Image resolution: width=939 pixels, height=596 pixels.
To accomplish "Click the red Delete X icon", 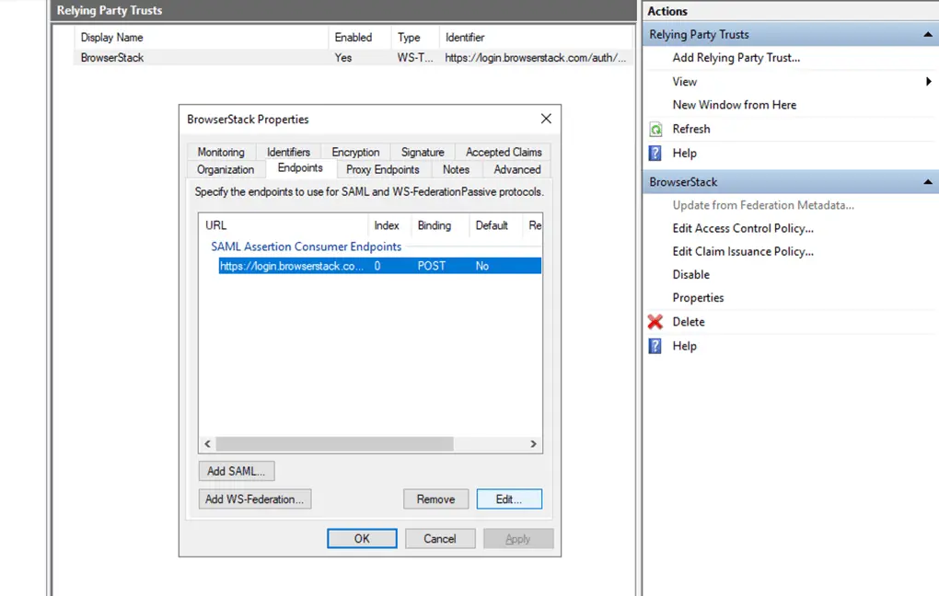I will 655,322.
